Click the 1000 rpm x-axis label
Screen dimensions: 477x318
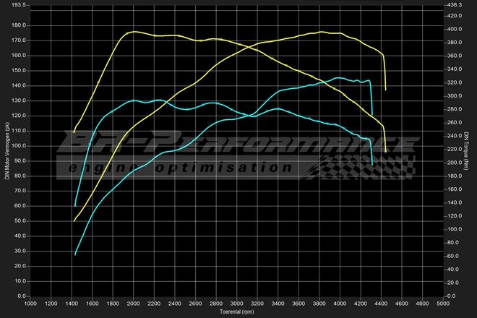[x=30, y=304]
